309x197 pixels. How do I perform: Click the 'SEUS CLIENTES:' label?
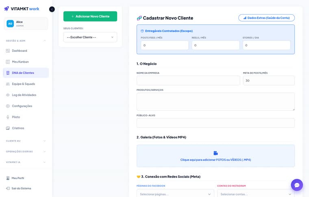[x=73, y=28]
